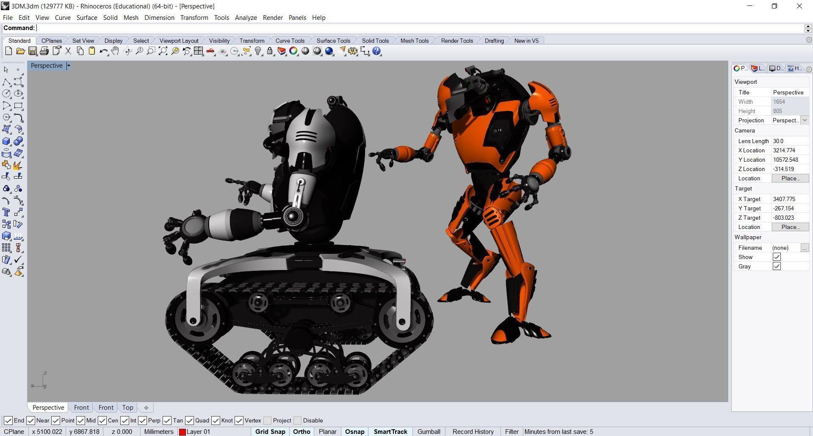Select the Text object tool in sidebar
The image size is (813, 436).
coord(6,212)
